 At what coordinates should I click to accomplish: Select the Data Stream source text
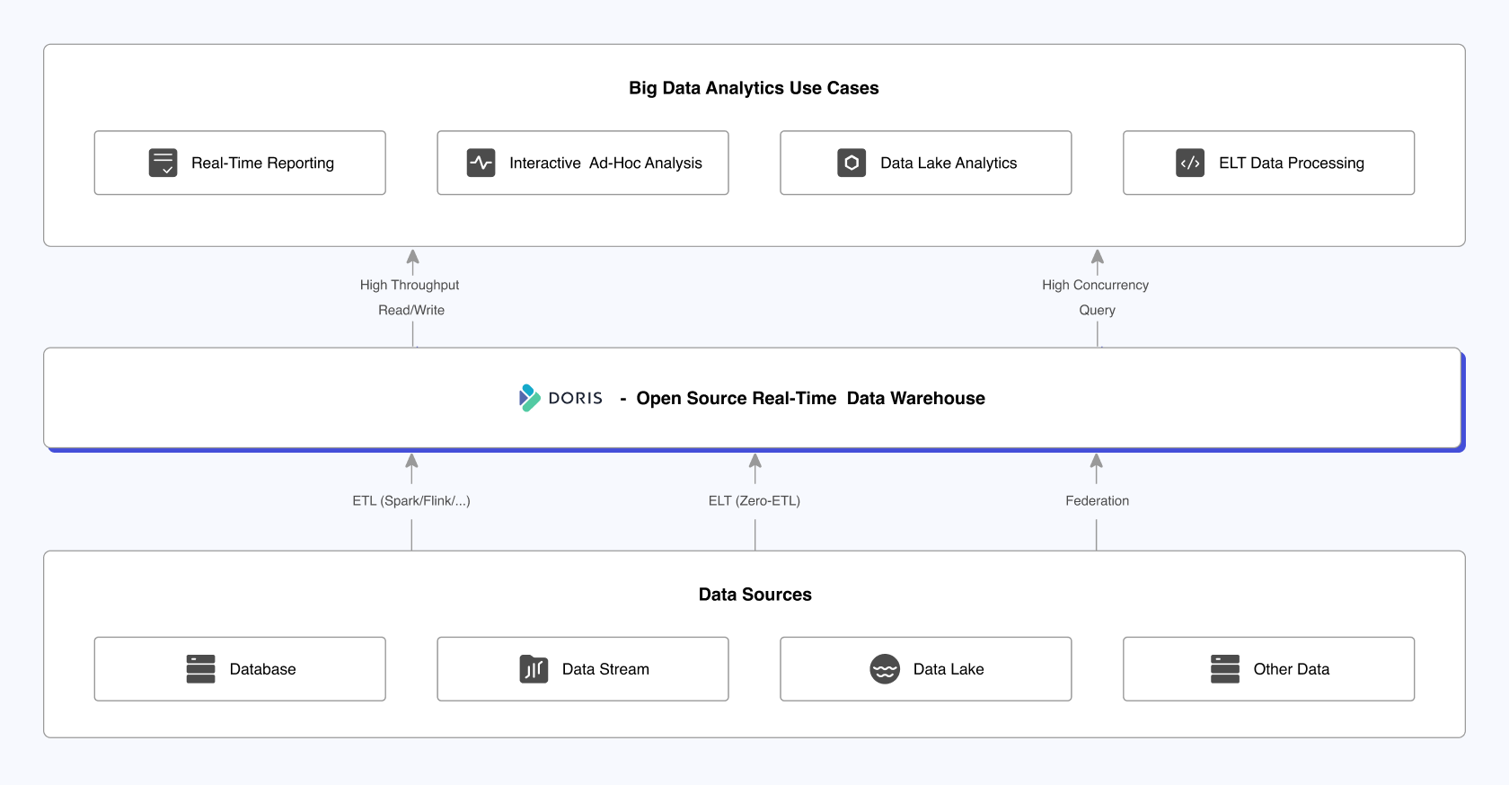[605, 669]
